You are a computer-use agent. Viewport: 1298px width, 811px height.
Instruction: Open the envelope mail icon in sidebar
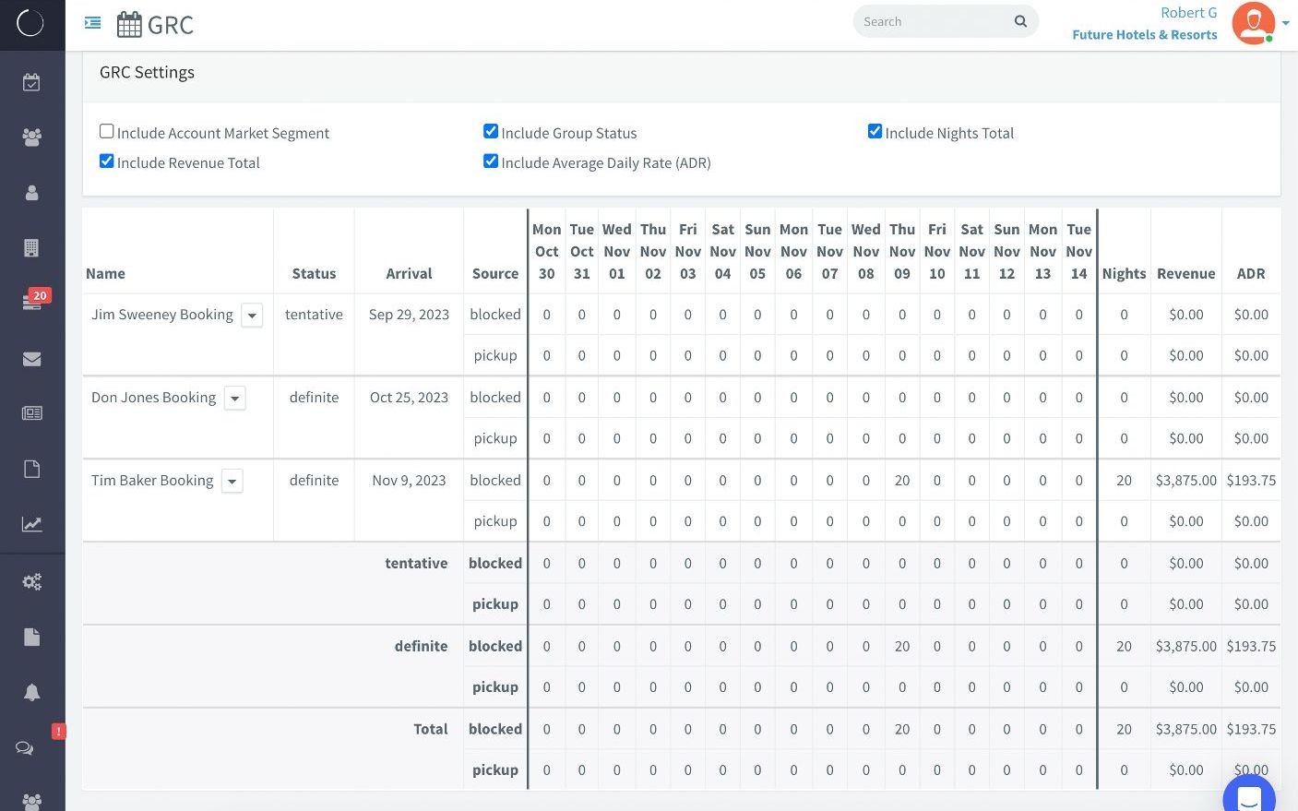coord(31,359)
